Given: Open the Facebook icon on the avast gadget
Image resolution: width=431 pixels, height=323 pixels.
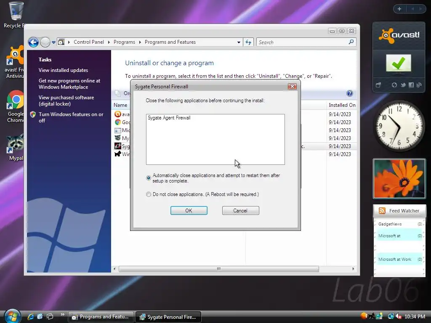Looking at the screenshot, I should coord(411,85).
